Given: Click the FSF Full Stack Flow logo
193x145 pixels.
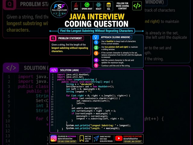Looking at the screenshot, I should (59, 9).
